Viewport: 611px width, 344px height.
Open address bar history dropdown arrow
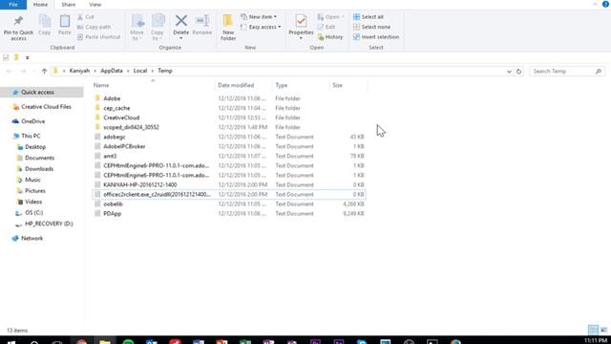coord(509,72)
